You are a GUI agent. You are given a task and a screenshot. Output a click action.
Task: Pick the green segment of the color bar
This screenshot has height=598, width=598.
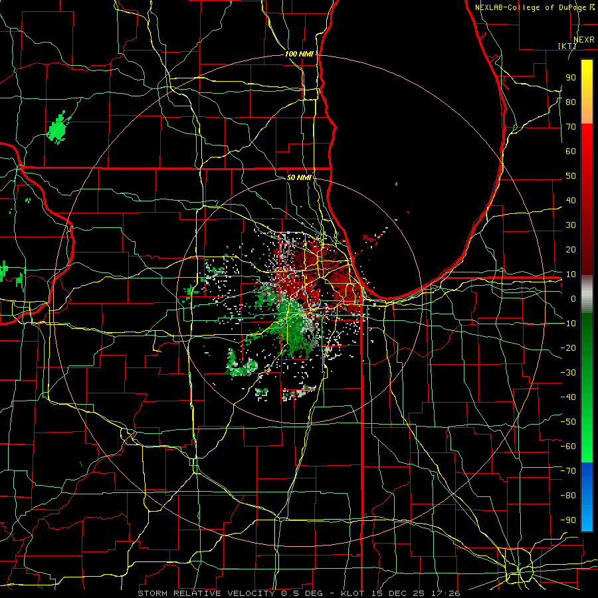coord(587,387)
